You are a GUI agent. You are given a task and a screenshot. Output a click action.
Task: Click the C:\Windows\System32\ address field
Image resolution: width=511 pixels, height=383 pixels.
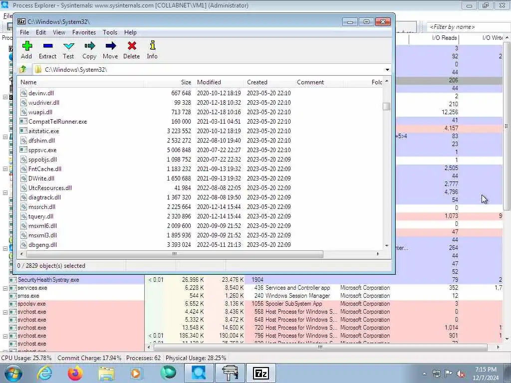coord(209,69)
